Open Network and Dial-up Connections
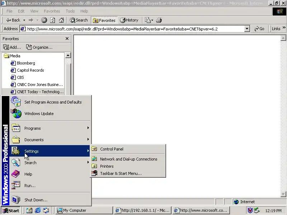Screen dimensions: 287x215 click(128, 159)
